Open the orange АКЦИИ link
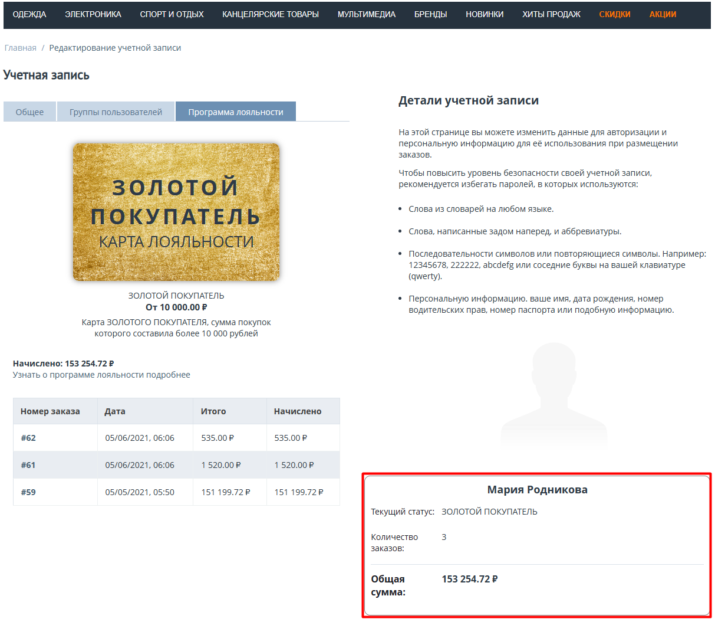This screenshot has height=622, width=715. (663, 14)
